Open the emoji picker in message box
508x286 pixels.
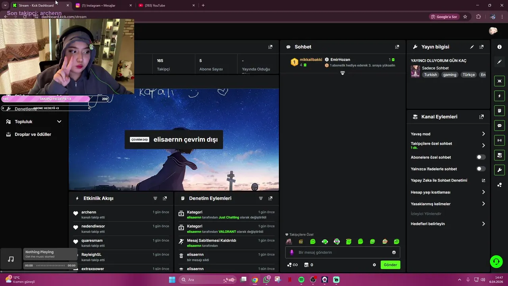pyautogui.click(x=394, y=252)
